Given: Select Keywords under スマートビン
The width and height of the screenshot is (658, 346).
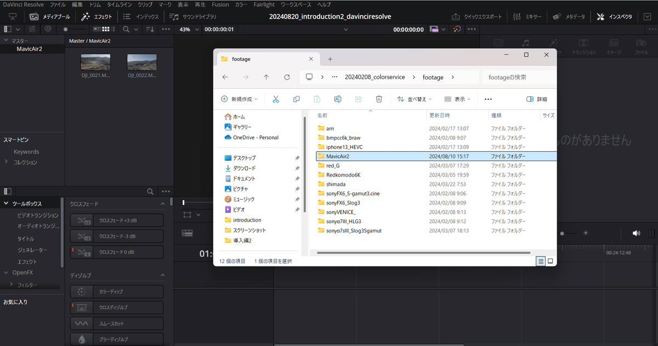Looking at the screenshot, I should pos(26,152).
